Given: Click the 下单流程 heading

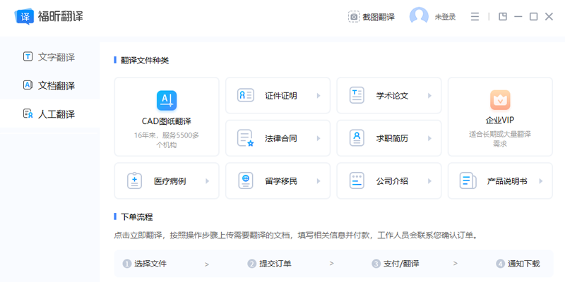Looking at the screenshot, I should point(137,217).
